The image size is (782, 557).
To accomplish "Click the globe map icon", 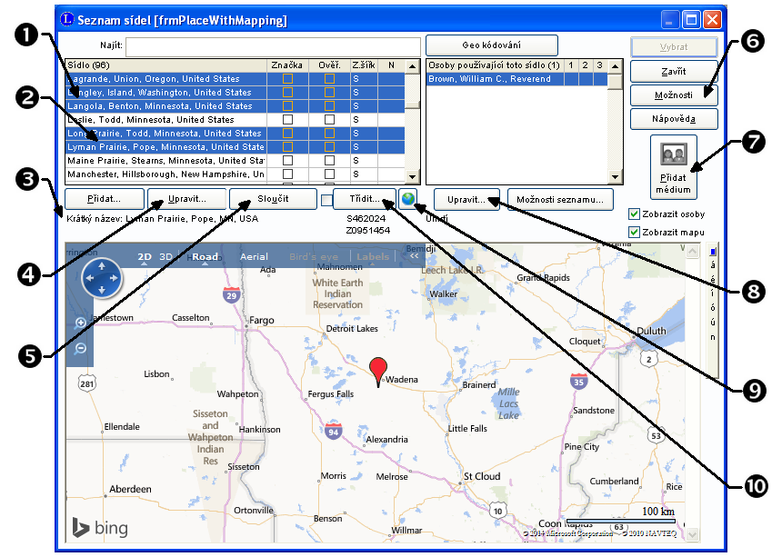I will [406, 198].
